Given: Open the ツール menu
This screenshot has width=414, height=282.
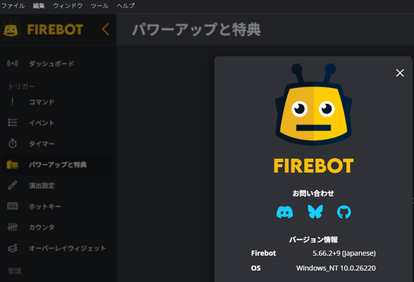Looking at the screenshot, I should 100,5.
